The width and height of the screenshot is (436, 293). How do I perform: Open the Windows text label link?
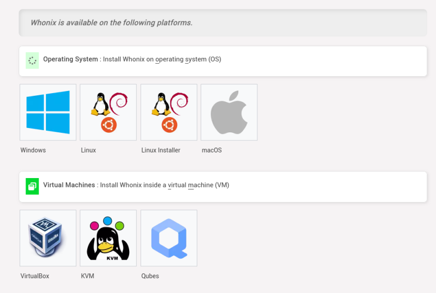[33, 150]
